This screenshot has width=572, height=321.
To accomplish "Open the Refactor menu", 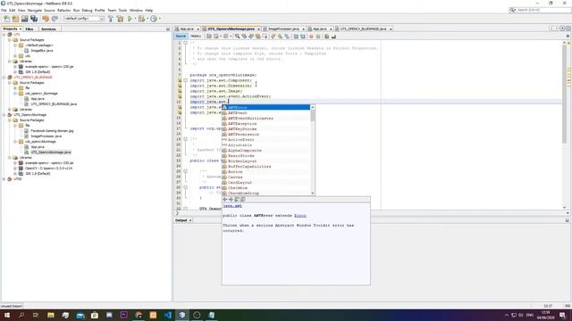I will click(x=63, y=10).
